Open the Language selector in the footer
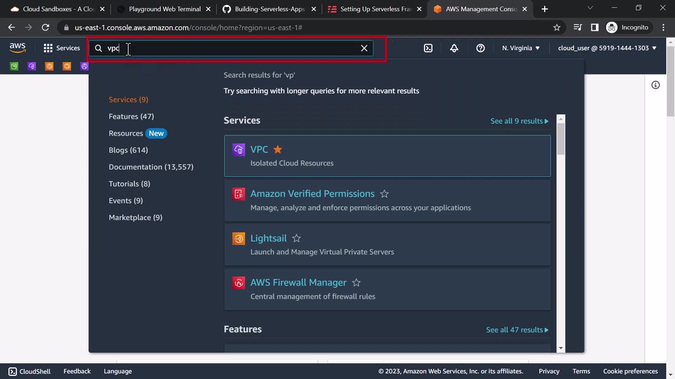Viewport: 675px width, 379px height. [118, 371]
